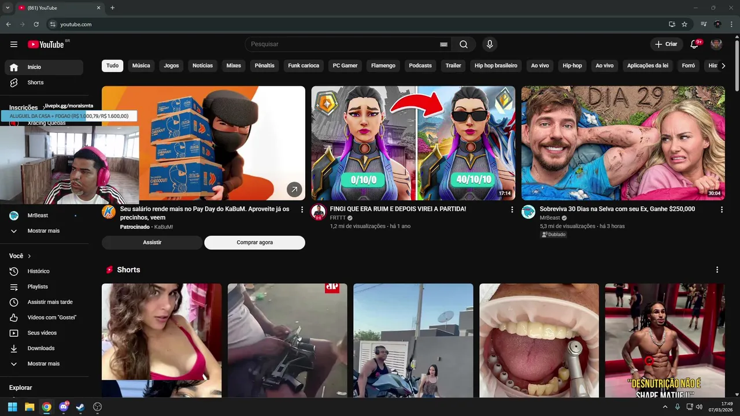
Task: Expand Mostrar mais under Inscrições
Action: click(x=44, y=231)
